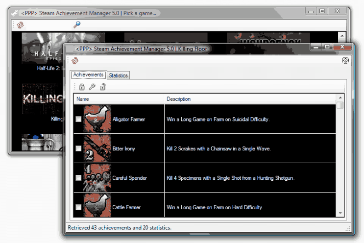Click scroll up arrow in Pick a game window

342,36
